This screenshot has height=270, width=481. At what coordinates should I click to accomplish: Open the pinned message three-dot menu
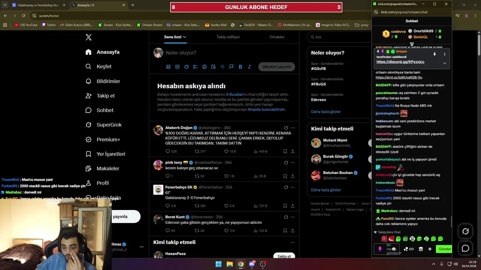pos(445,54)
